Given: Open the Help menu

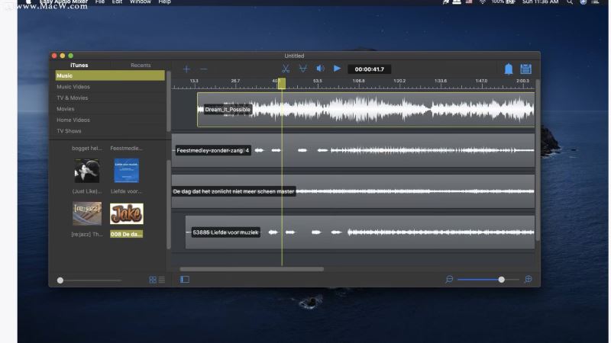Looking at the screenshot, I should 164,2.
